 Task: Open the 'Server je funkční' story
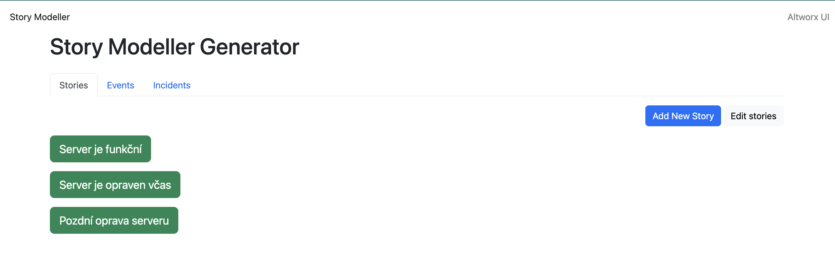[x=100, y=149]
